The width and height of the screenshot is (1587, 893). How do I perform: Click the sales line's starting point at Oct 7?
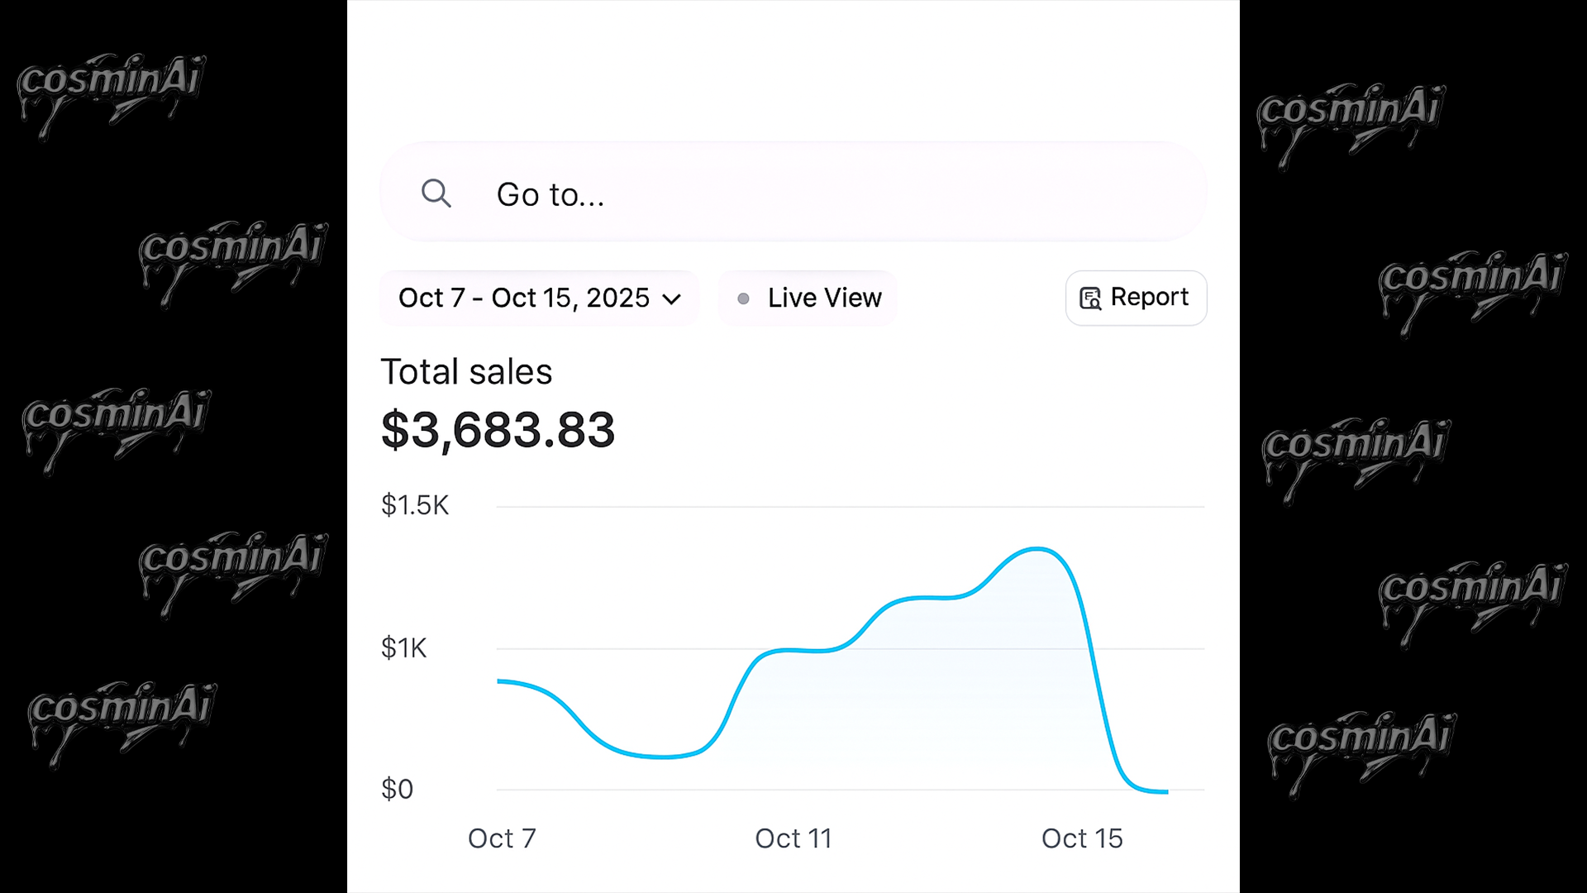pos(499,681)
